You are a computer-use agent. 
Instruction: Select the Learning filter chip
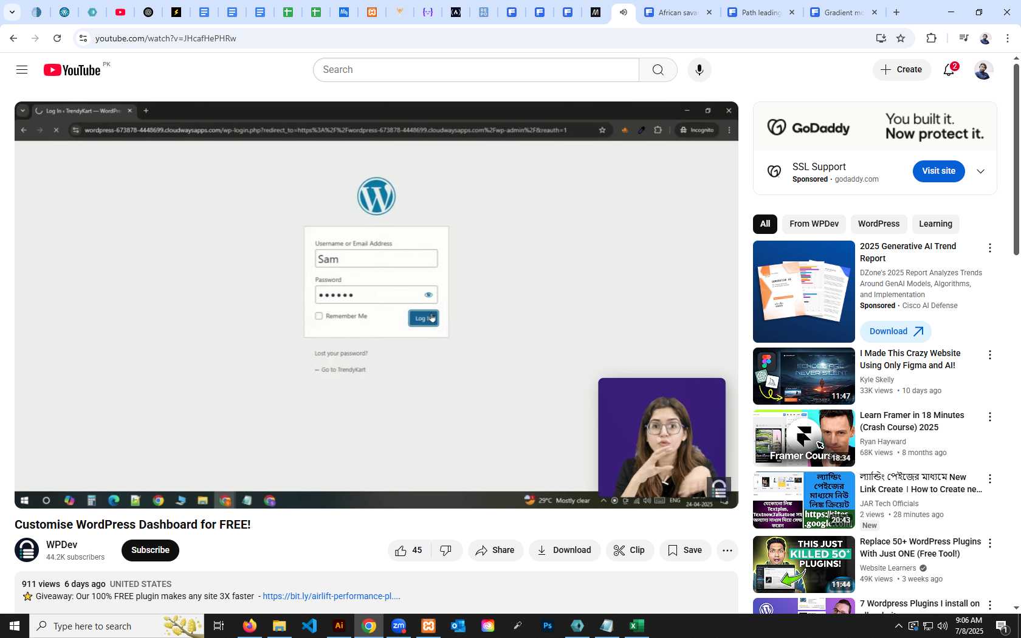point(935,224)
